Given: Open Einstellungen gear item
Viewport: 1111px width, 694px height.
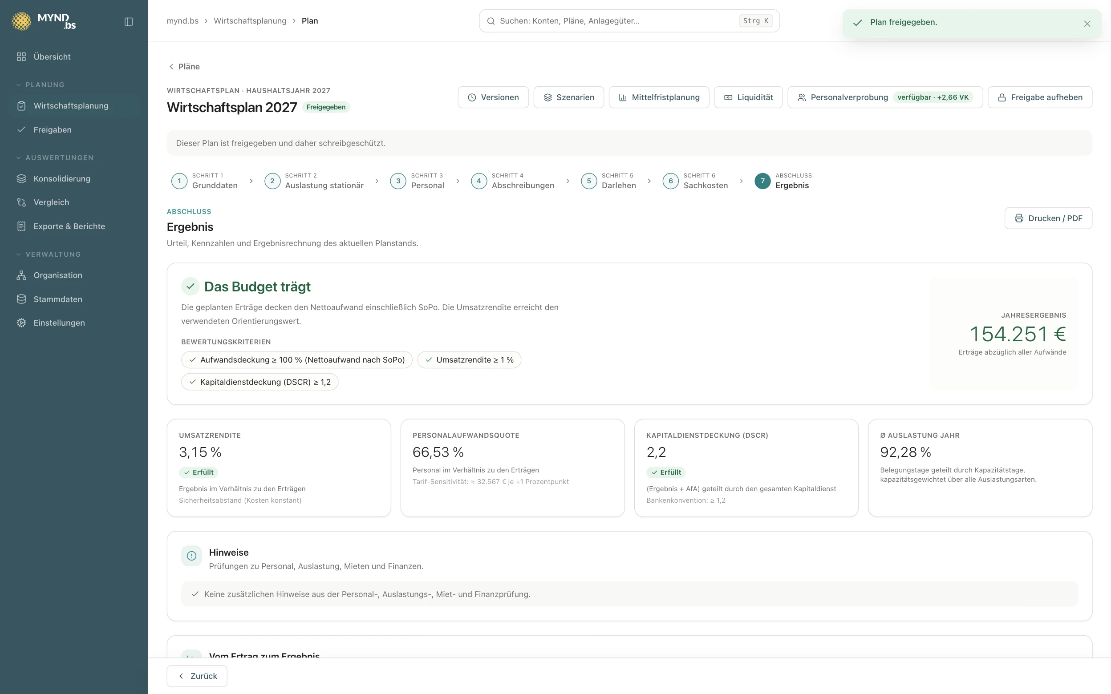Looking at the screenshot, I should 74,323.
